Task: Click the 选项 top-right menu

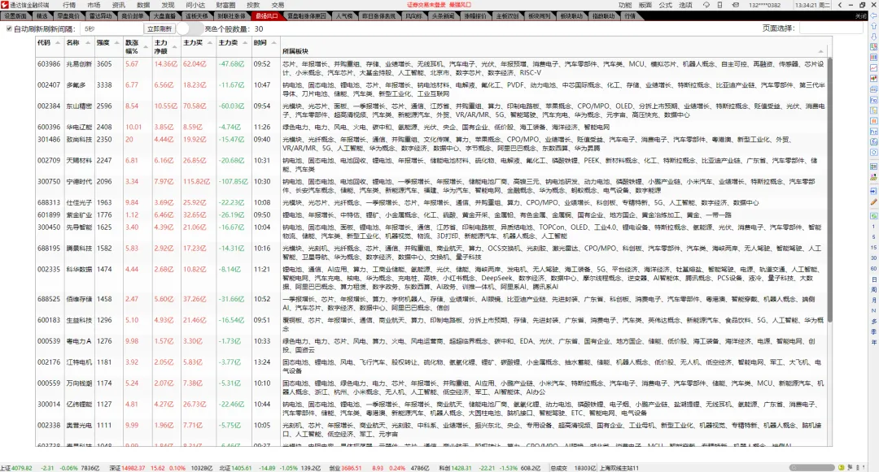Action: tap(685, 5)
